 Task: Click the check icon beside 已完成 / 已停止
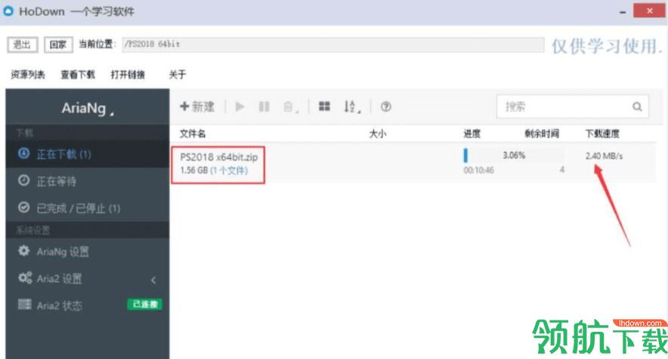point(24,207)
